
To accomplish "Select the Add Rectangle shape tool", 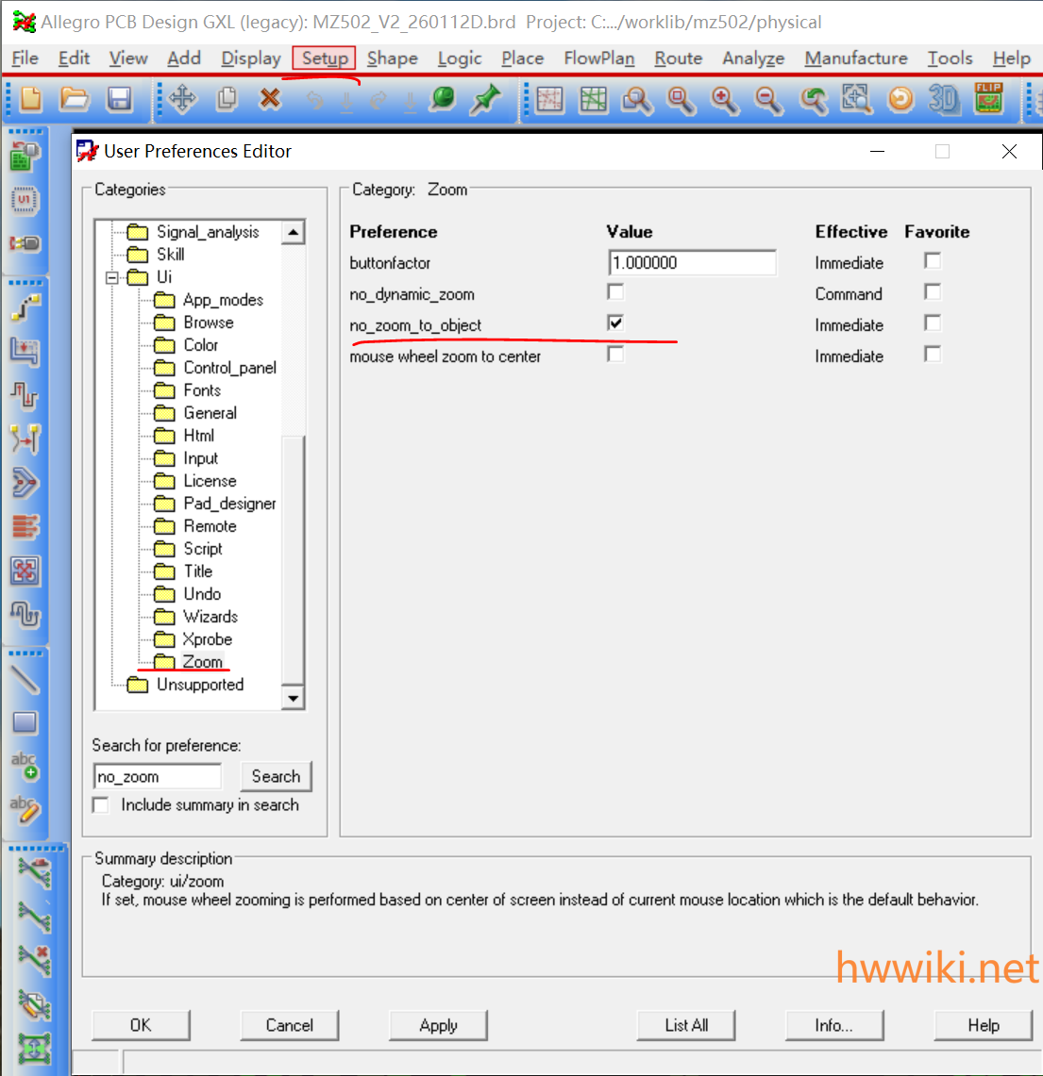I will click(25, 723).
